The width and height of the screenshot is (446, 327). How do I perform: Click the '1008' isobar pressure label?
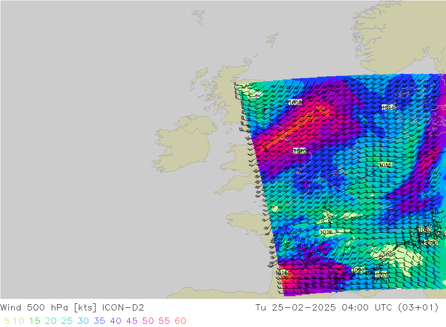(295, 102)
